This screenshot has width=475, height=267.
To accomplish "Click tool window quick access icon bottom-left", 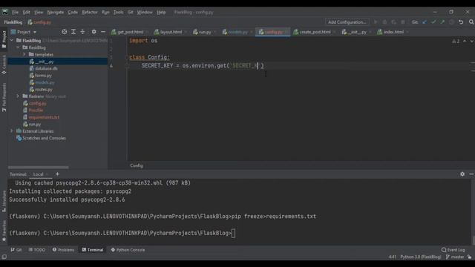I will (4, 257).
